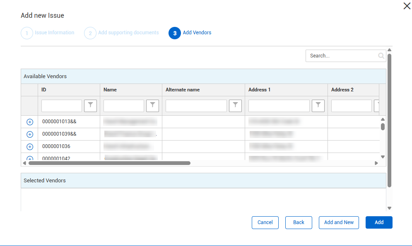The image size is (412, 246).
Task: Click the ID column filter text field
Action: [62, 106]
